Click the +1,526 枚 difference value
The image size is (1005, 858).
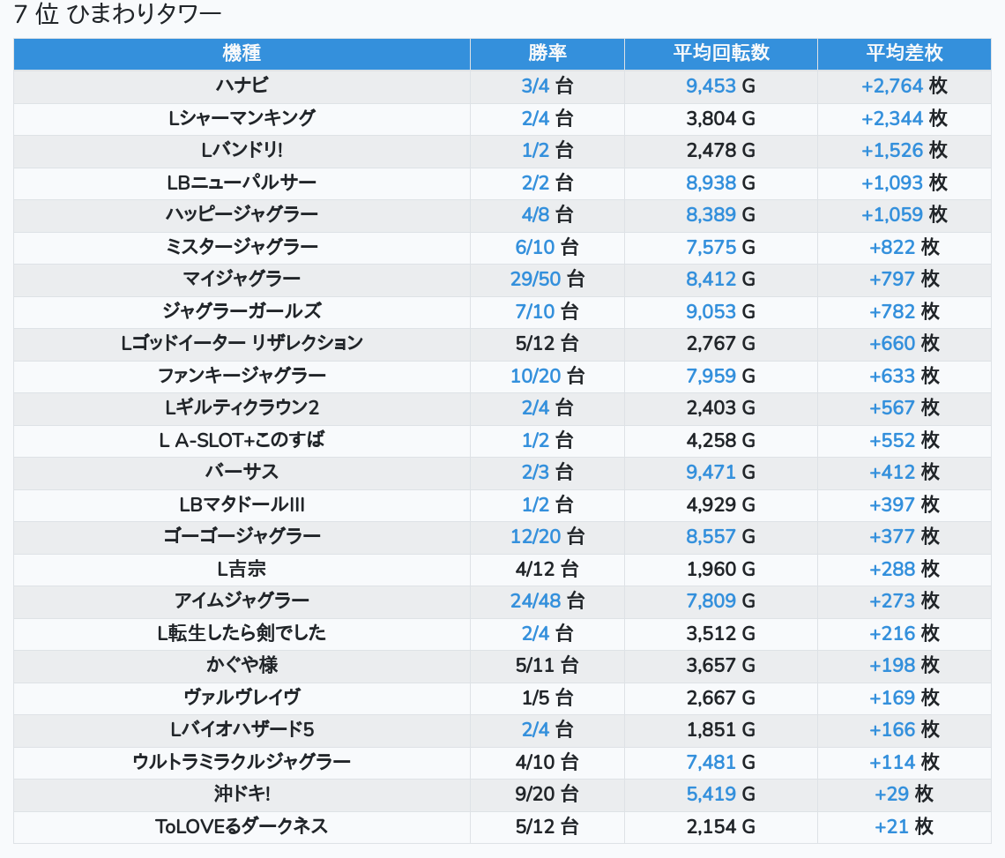tap(904, 150)
